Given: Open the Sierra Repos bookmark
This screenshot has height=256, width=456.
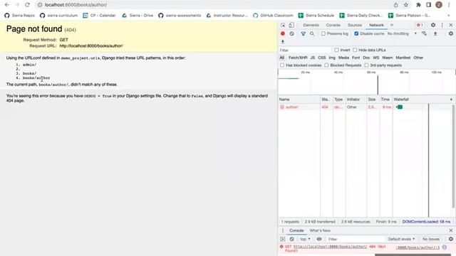Looking at the screenshot, I should pos(19,16).
